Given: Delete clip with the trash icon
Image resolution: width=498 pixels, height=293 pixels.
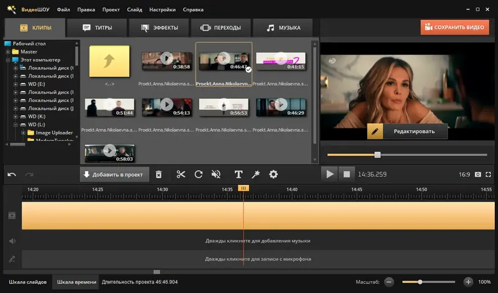Looking at the screenshot, I should (x=159, y=174).
